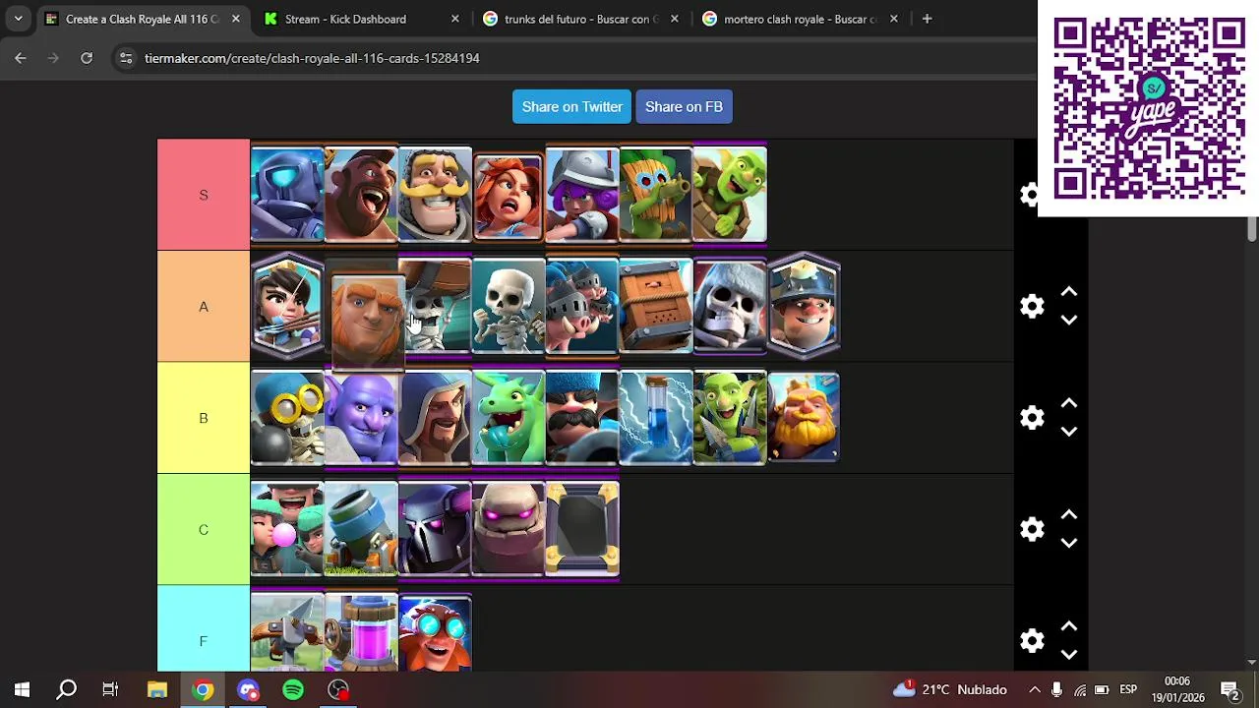Pick Baby Dragon card in B tier
1259x708 pixels.
click(x=509, y=418)
